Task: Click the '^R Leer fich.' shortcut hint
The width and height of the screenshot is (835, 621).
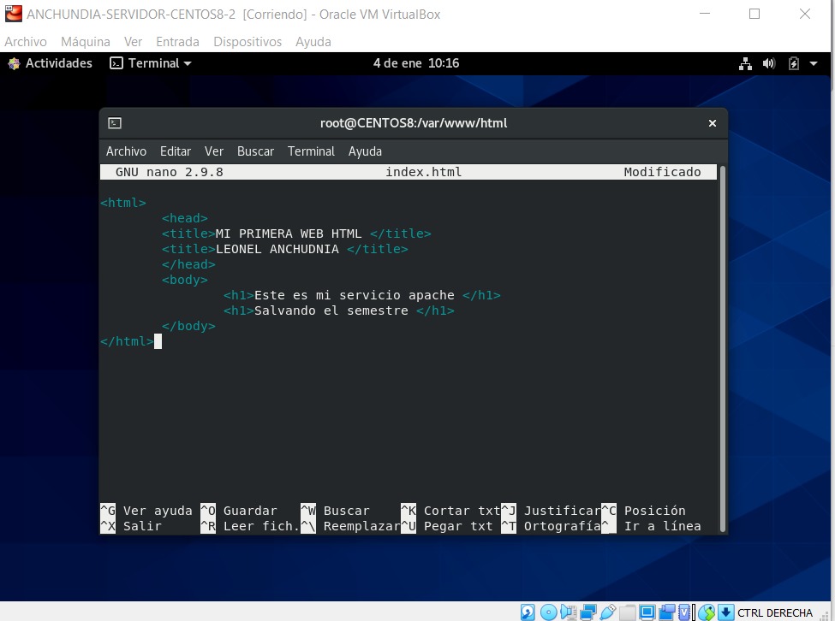Action: coord(250,526)
